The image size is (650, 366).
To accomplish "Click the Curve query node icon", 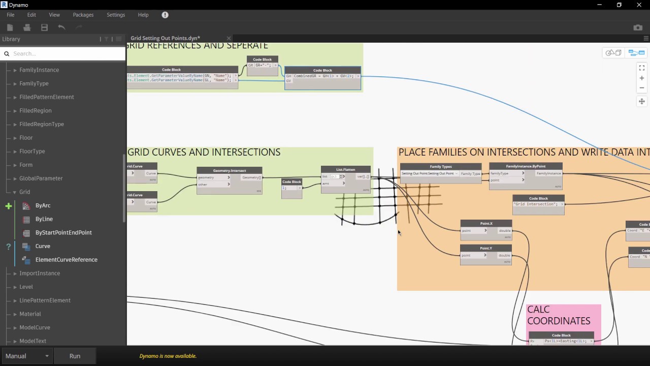I will coord(26,246).
